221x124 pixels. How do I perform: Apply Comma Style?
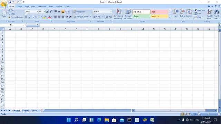pyautogui.click(x=103, y=17)
